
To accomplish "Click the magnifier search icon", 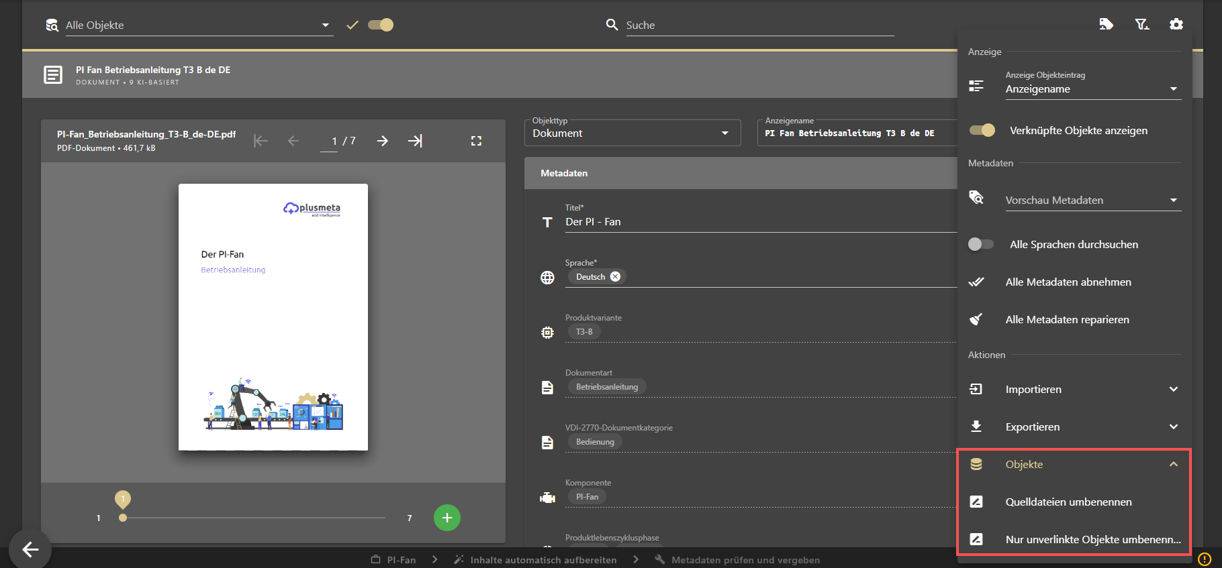I will click(x=612, y=25).
